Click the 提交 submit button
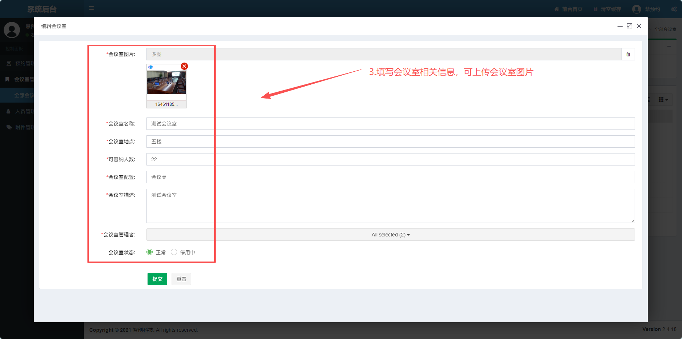682x339 pixels. [x=157, y=279]
